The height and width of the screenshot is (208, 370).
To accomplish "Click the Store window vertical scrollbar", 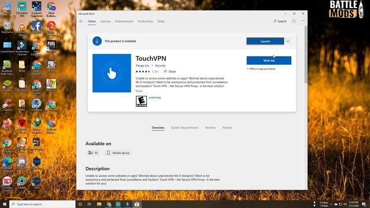I will [x=306, y=54].
